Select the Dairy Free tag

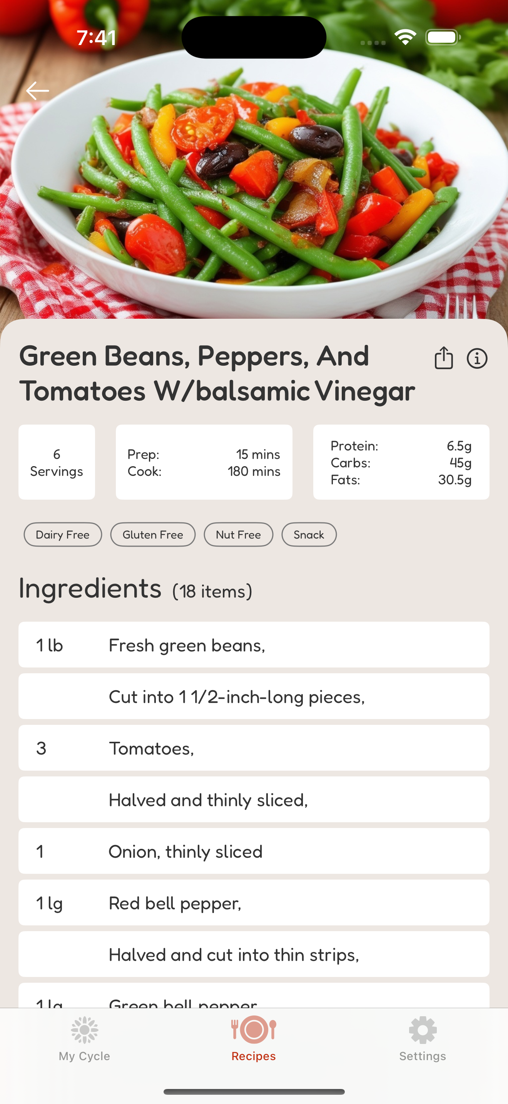(x=62, y=534)
